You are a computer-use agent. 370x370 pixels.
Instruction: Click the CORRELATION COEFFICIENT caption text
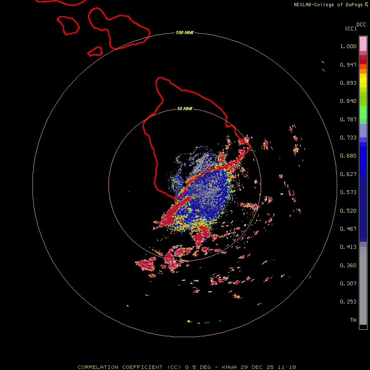pyautogui.click(x=120, y=367)
